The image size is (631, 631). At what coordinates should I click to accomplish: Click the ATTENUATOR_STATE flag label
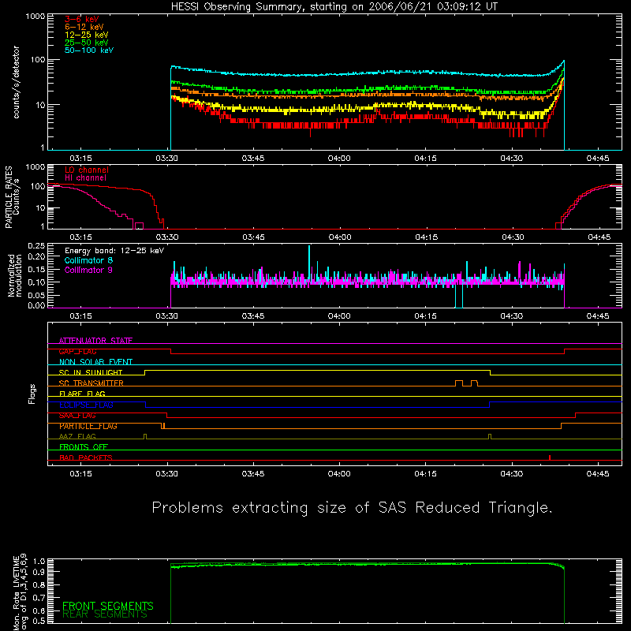(95, 341)
